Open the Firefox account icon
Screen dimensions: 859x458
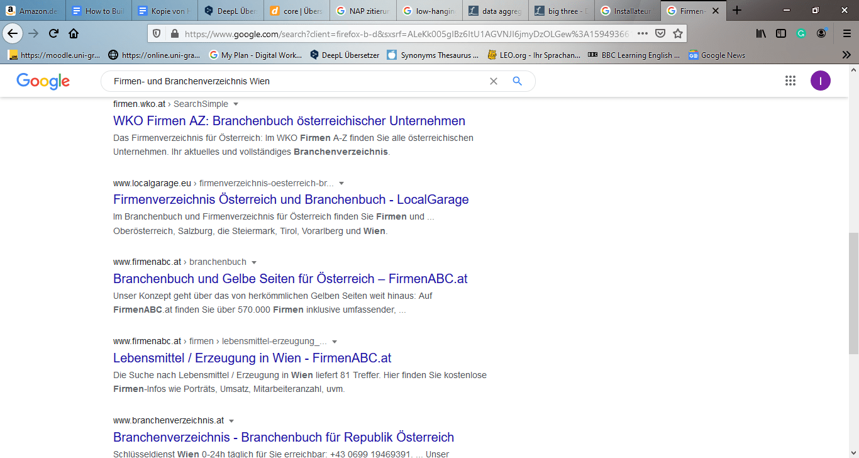[x=821, y=33]
